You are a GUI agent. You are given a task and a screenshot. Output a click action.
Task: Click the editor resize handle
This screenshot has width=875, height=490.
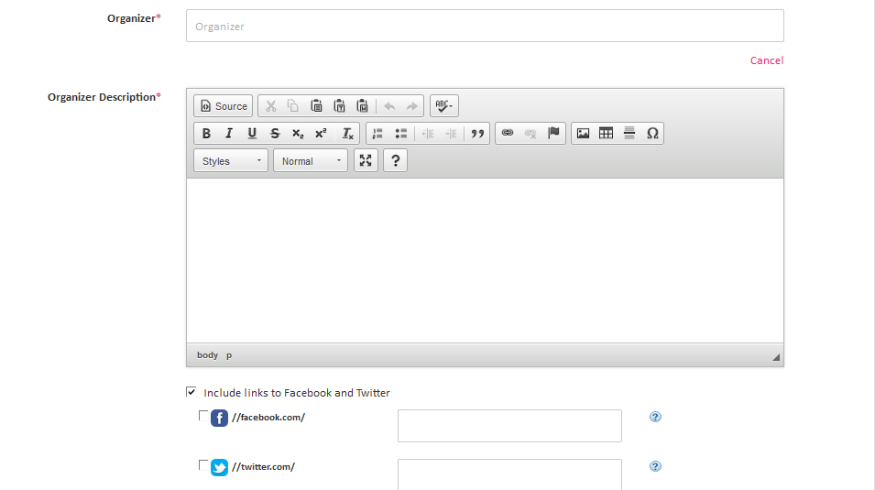(776, 357)
